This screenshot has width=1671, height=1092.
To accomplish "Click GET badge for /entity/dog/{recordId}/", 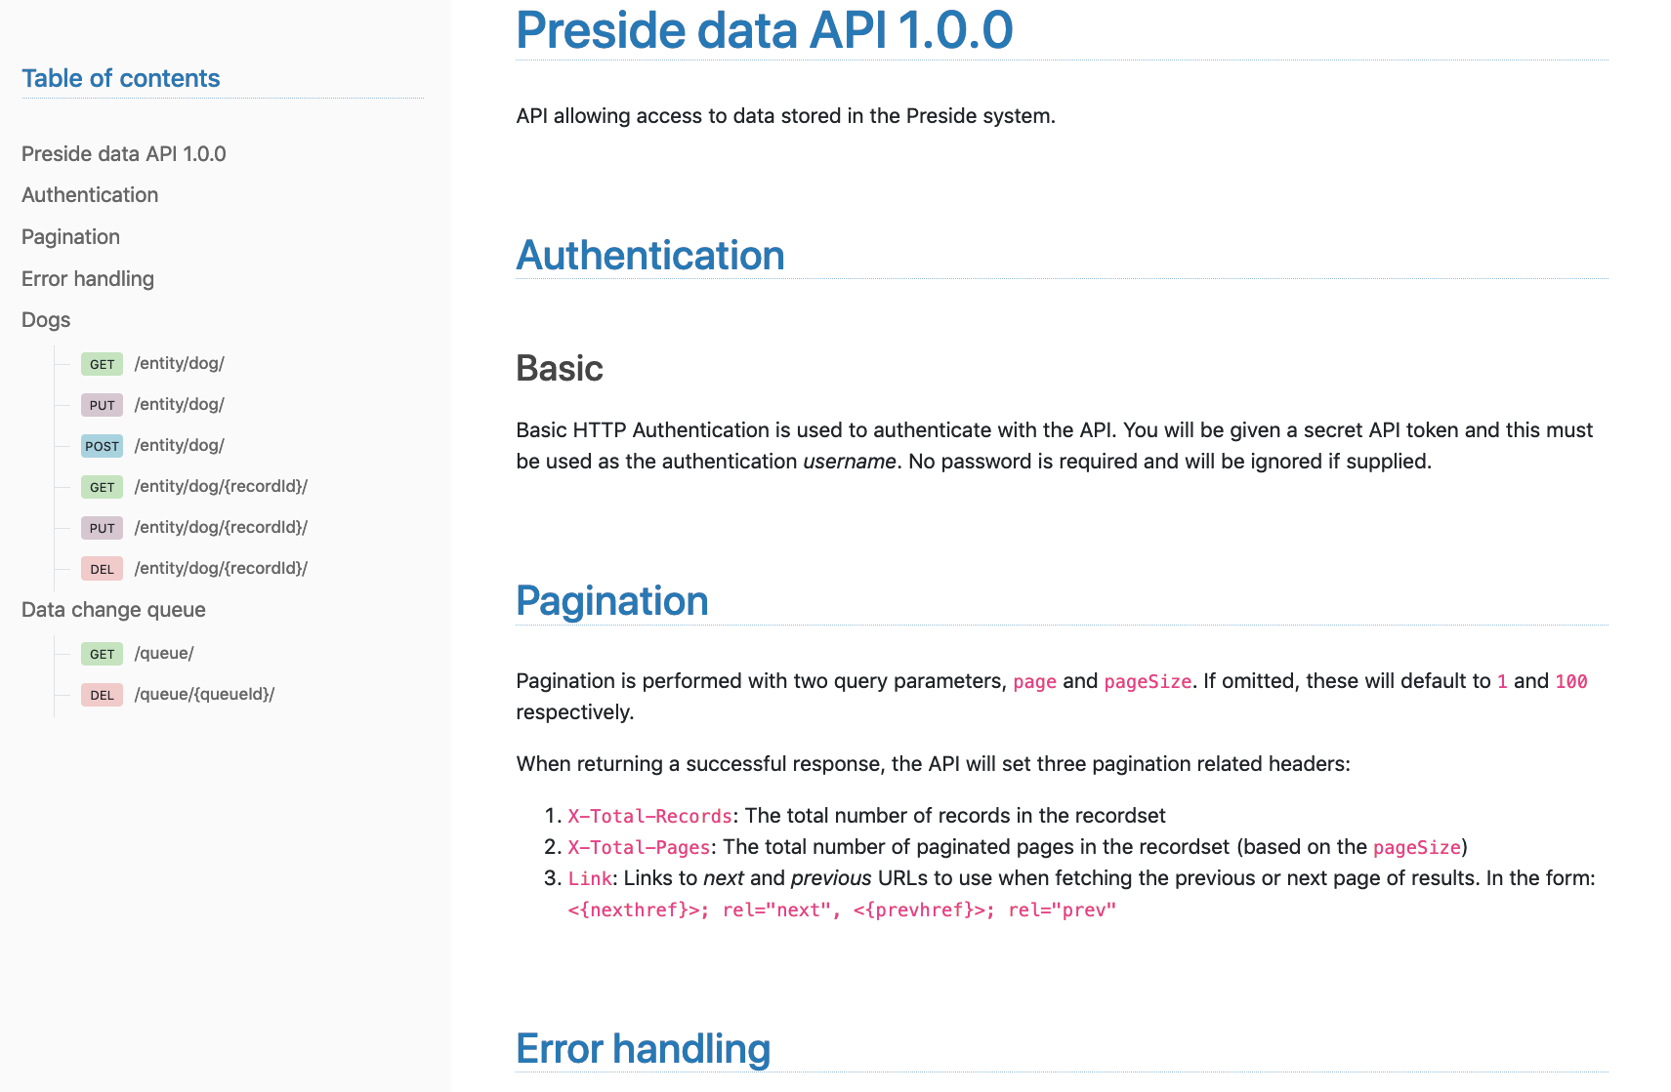I will pyautogui.click(x=102, y=487).
